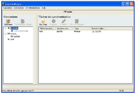Image resolution: width=135 pixels, height=93 pixels.
Task: Click the NUM status bar indicator
Action: [x=121, y=91]
